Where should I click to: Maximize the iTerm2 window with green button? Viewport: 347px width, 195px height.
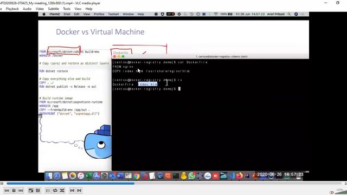[x=123, y=56]
